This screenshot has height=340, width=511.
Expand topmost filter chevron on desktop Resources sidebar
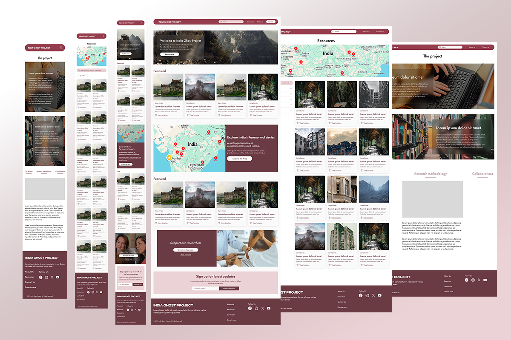click(x=290, y=88)
